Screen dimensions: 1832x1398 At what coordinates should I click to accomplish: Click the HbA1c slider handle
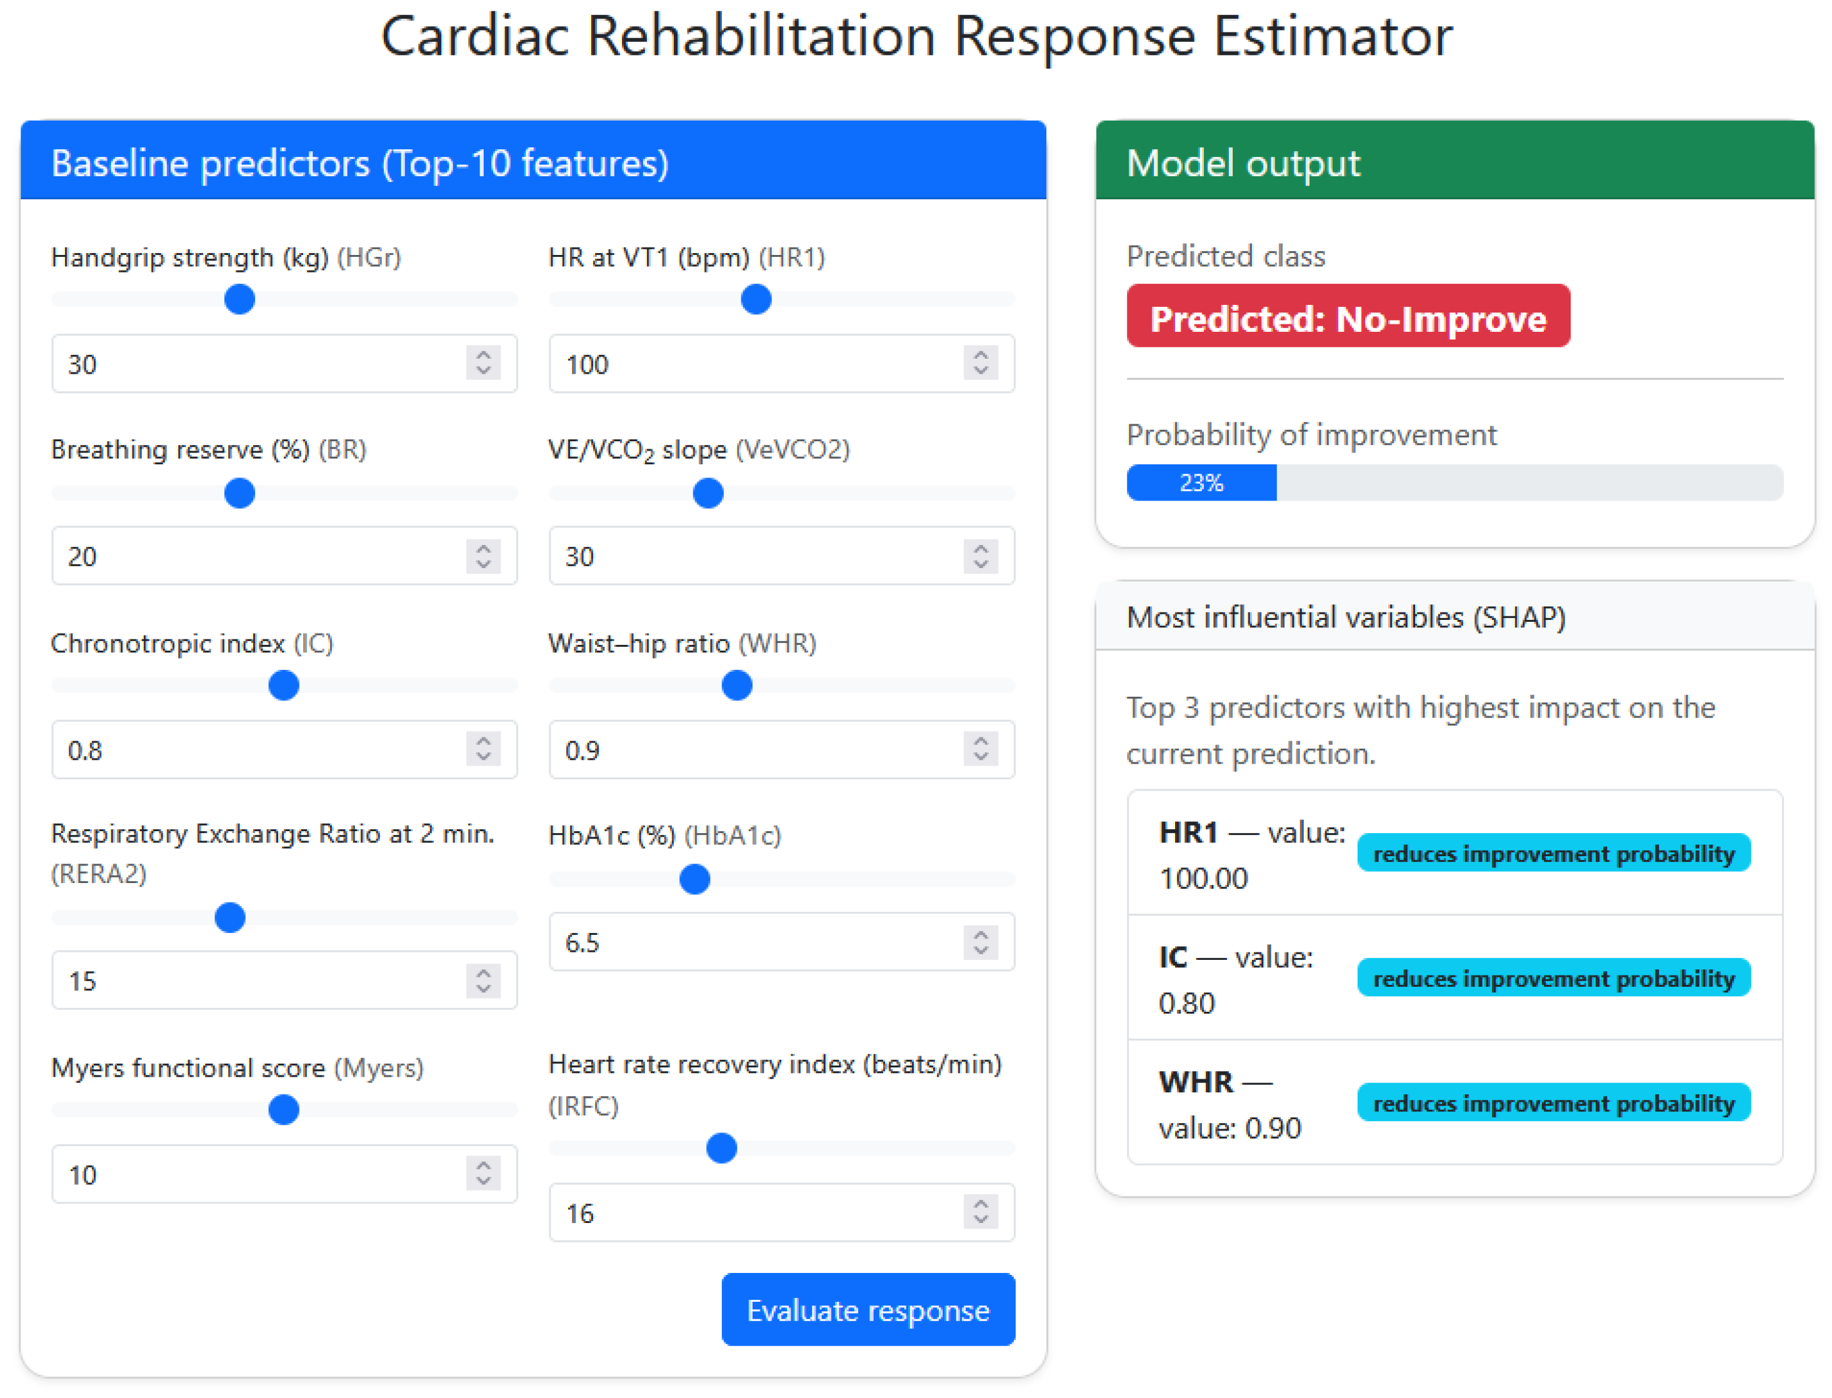tap(694, 879)
